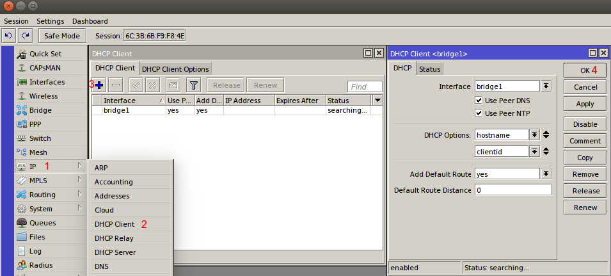Switch to DHCP Client Options tab
This screenshot has height=276, width=611.
click(175, 69)
